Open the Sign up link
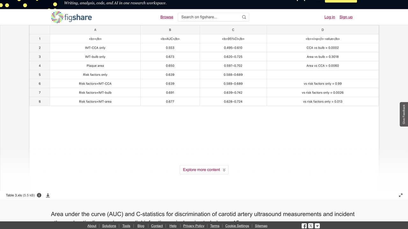 coord(346,17)
